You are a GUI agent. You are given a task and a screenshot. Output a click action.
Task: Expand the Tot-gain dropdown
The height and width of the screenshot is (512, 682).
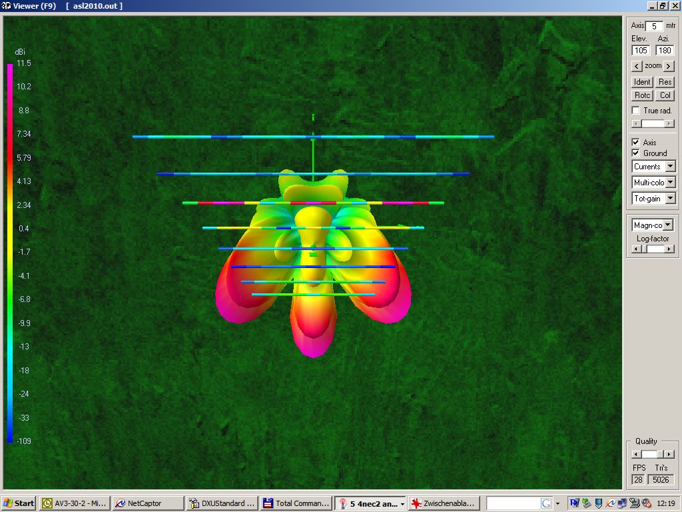tap(670, 199)
